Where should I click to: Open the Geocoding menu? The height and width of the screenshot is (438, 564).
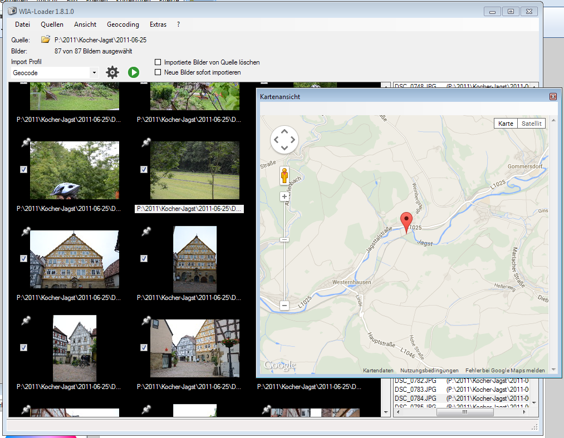coord(122,24)
